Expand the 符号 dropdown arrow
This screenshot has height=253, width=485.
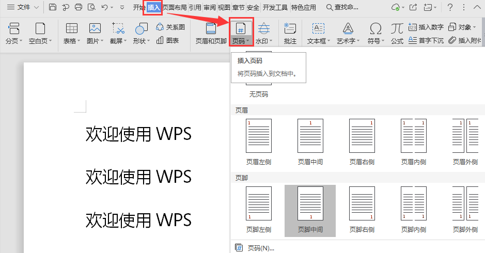pos(383,41)
